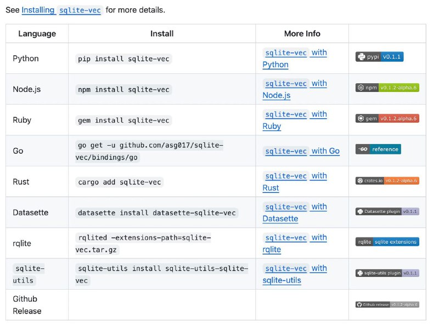Click the crates.io version badge
Screen dimensions: 439x329
387,181
